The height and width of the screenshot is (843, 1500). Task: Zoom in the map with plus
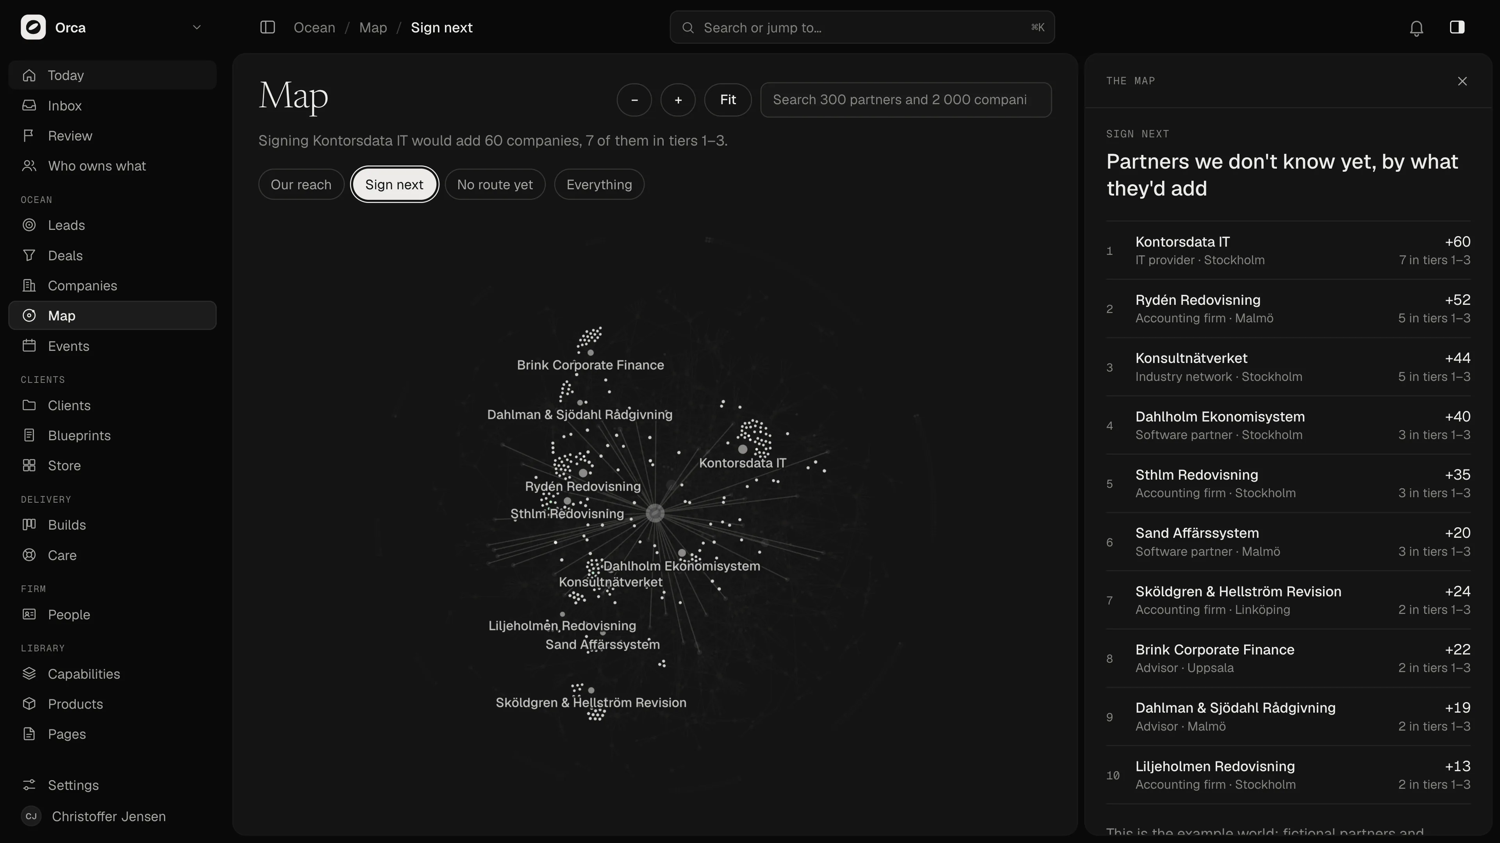click(x=678, y=100)
